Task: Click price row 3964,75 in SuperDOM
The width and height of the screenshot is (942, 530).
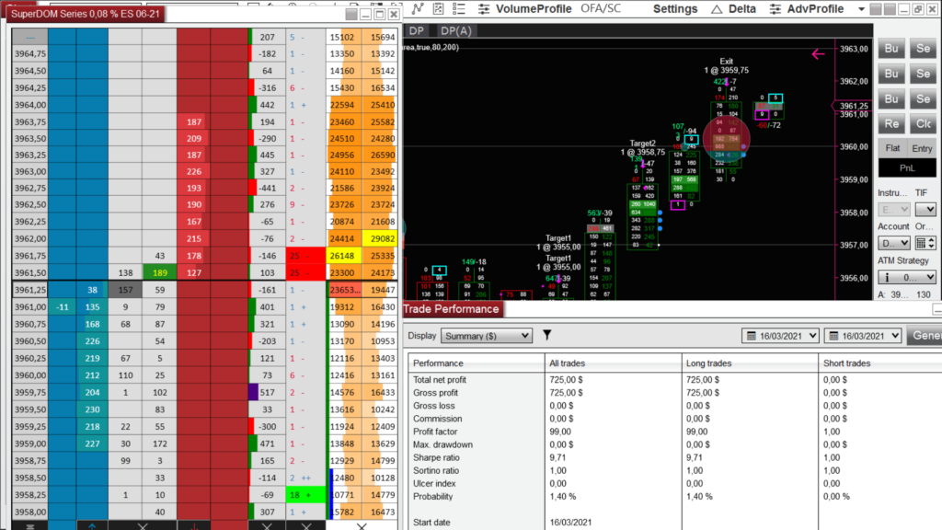Action: click(29, 53)
